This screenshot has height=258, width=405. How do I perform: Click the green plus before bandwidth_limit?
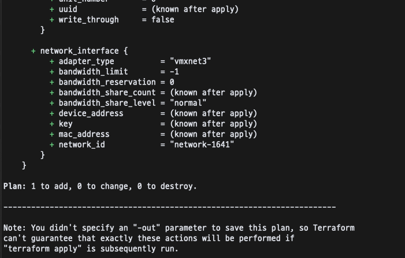coord(52,72)
